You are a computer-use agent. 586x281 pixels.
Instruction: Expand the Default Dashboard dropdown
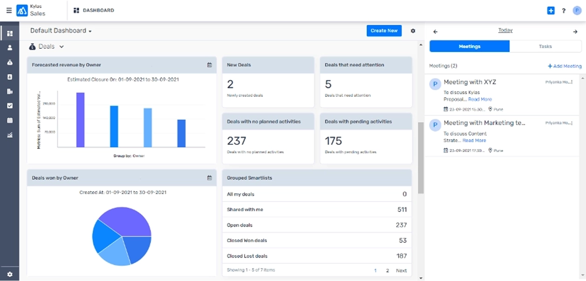pyautogui.click(x=90, y=30)
